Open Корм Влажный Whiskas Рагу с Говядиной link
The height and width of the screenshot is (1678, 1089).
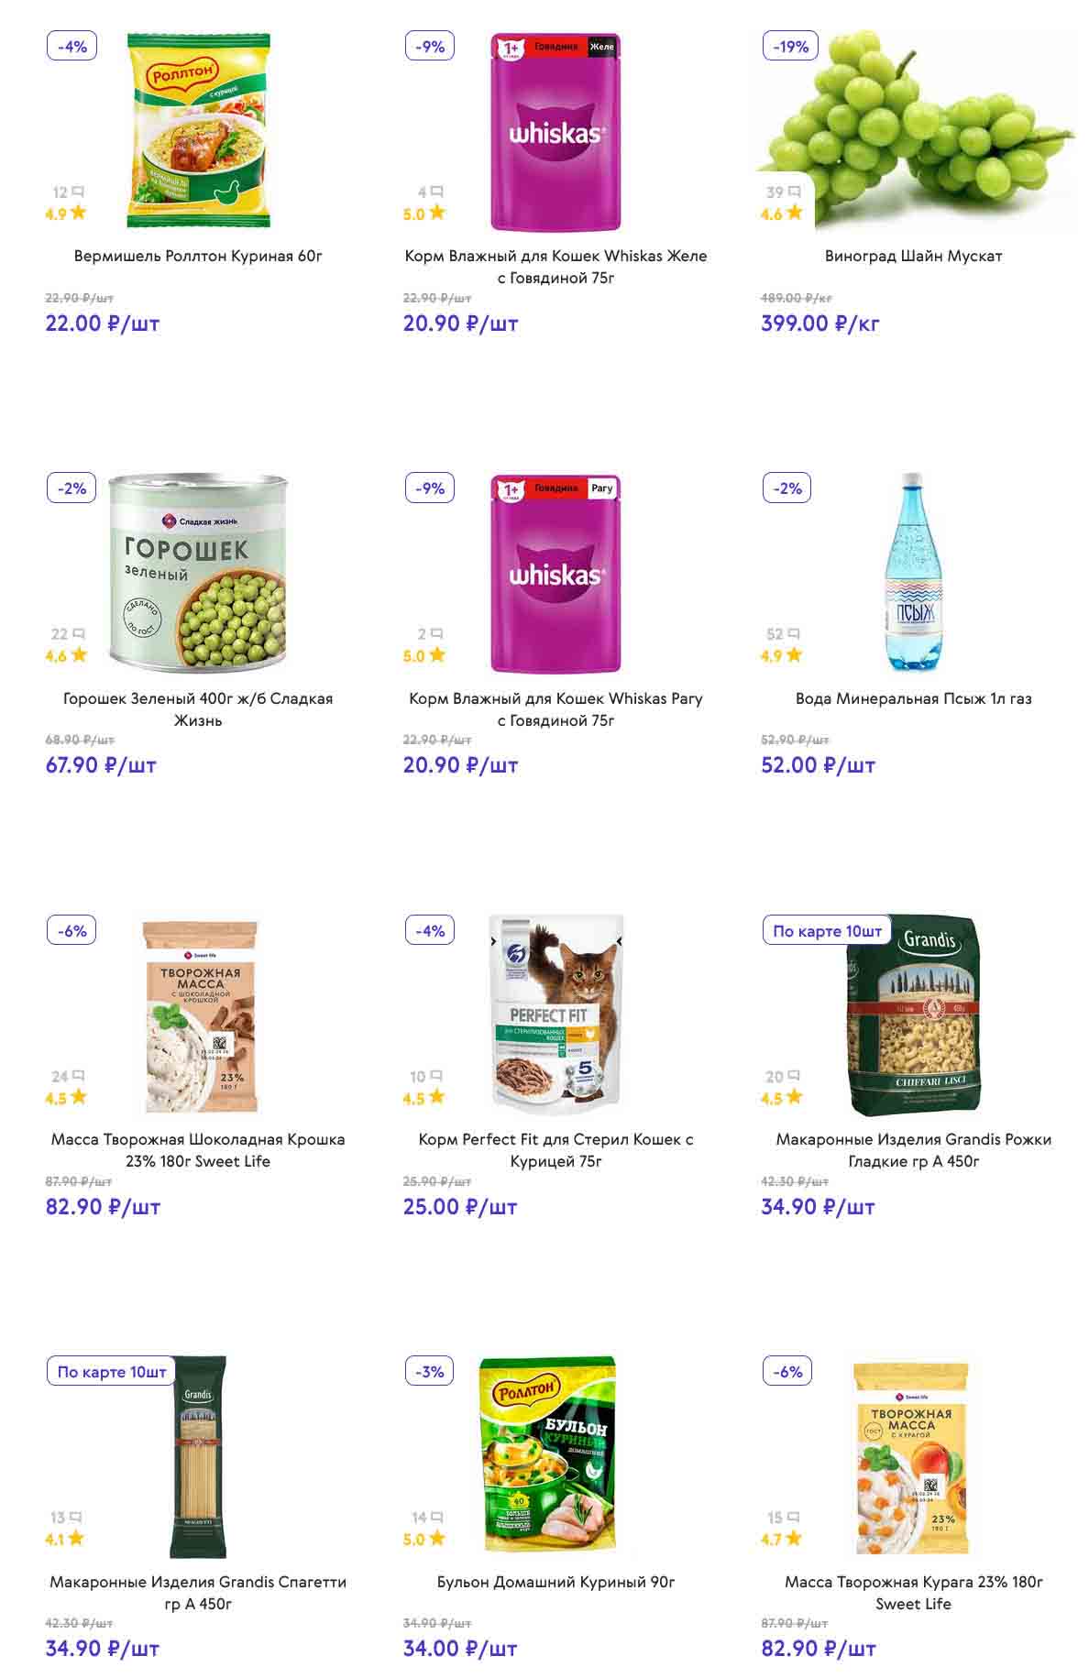555,709
